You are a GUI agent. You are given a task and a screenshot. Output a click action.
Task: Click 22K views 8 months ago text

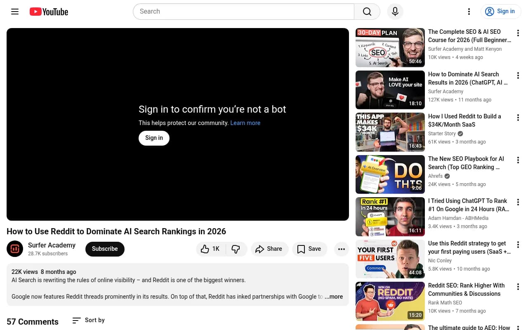pos(44,272)
